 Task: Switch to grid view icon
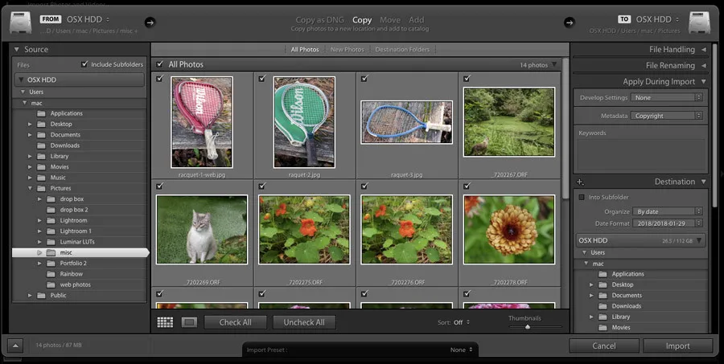point(165,322)
